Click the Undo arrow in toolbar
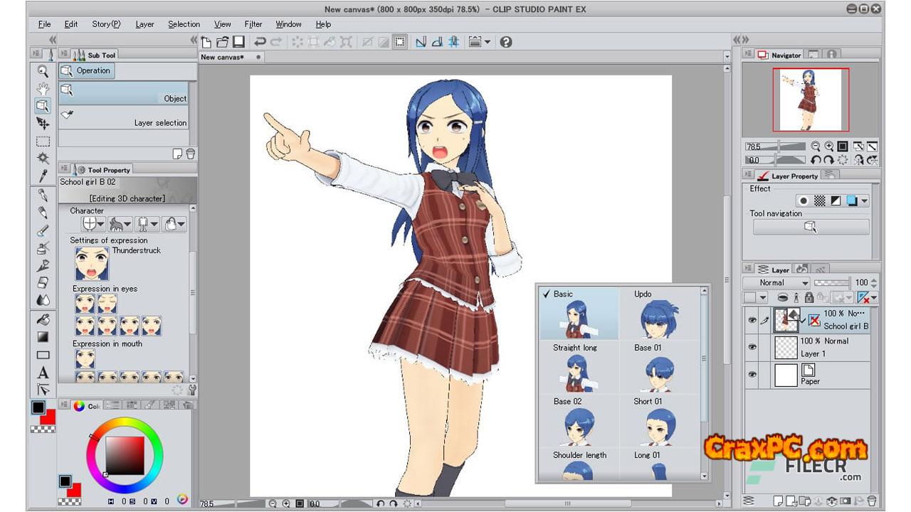The height and width of the screenshot is (512, 911). tap(260, 43)
